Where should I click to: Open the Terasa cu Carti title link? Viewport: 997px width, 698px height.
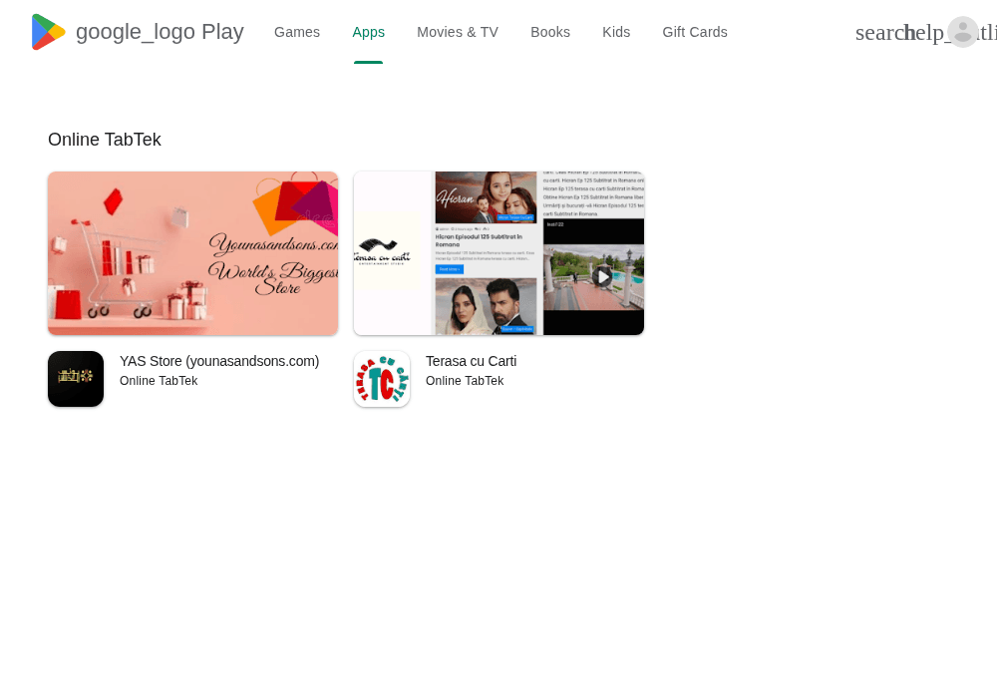(472, 361)
